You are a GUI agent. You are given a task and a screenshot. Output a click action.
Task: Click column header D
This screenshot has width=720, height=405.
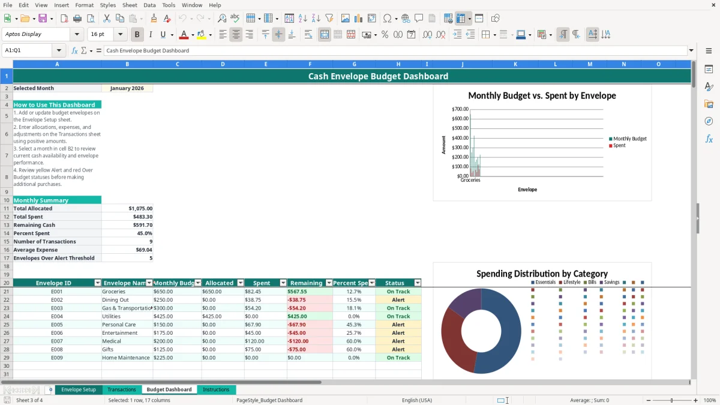point(223,64)
